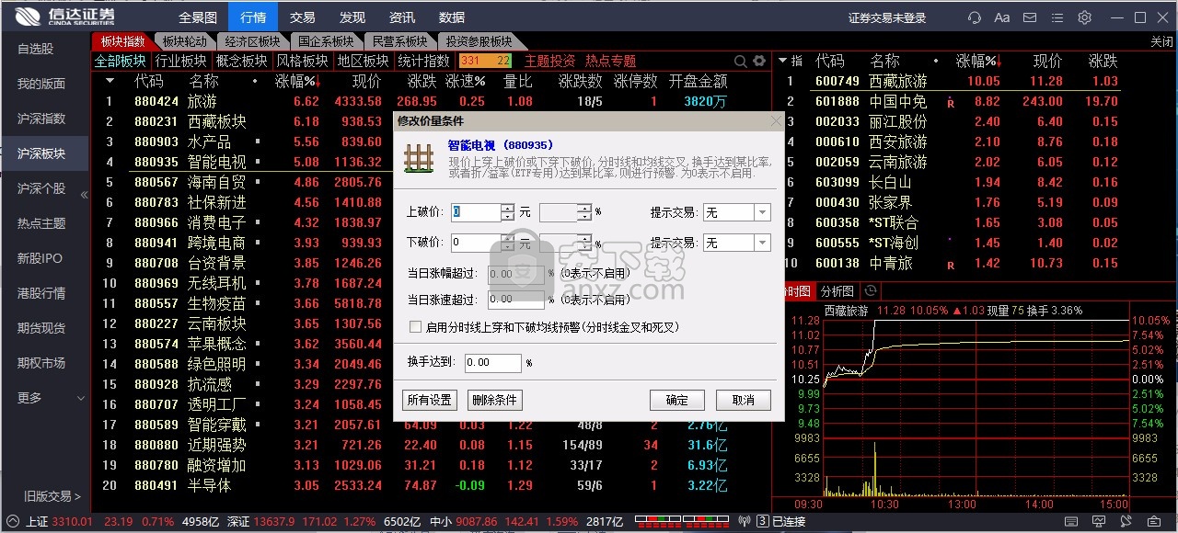Viewport: 1178px width, 533px height.
Task: Click the fence alert icon in dialog
Action: [x=420, y=157]
